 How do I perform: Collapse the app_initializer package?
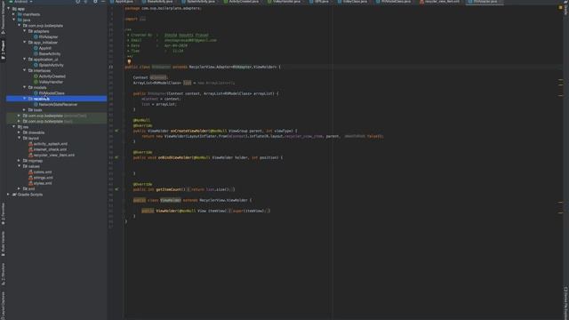pyautogui.click(x=25, y=43)
